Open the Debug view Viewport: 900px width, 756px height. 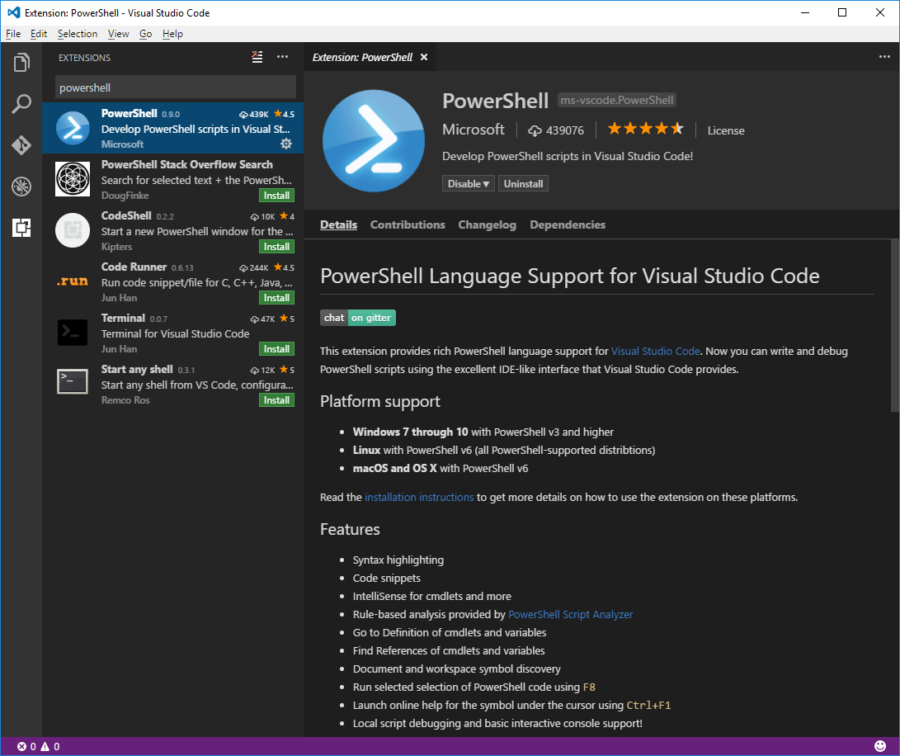[21, 187]
